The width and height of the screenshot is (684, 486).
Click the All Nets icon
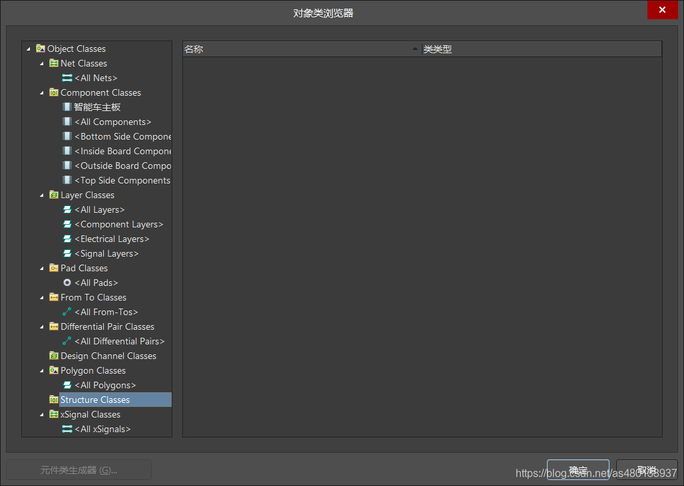(x=67, y=78)
